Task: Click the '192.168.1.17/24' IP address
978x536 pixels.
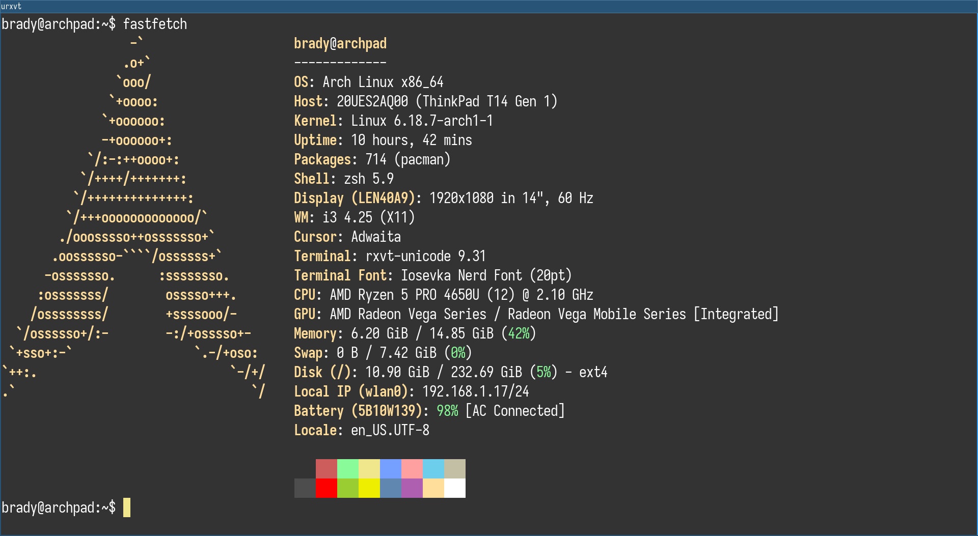Action: pyautogui.click(x=476, y=391)
